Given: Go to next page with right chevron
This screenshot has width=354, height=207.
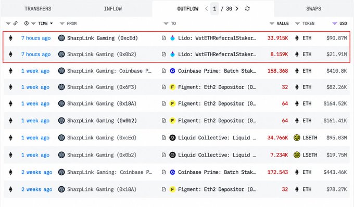Looking at the screenshot, I should coord(236,8).
